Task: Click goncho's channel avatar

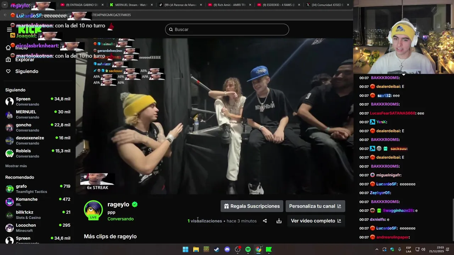Action: (10, 127)
